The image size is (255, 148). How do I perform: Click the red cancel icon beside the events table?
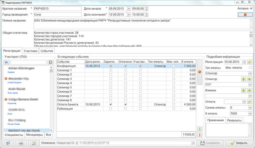(199, 72)
